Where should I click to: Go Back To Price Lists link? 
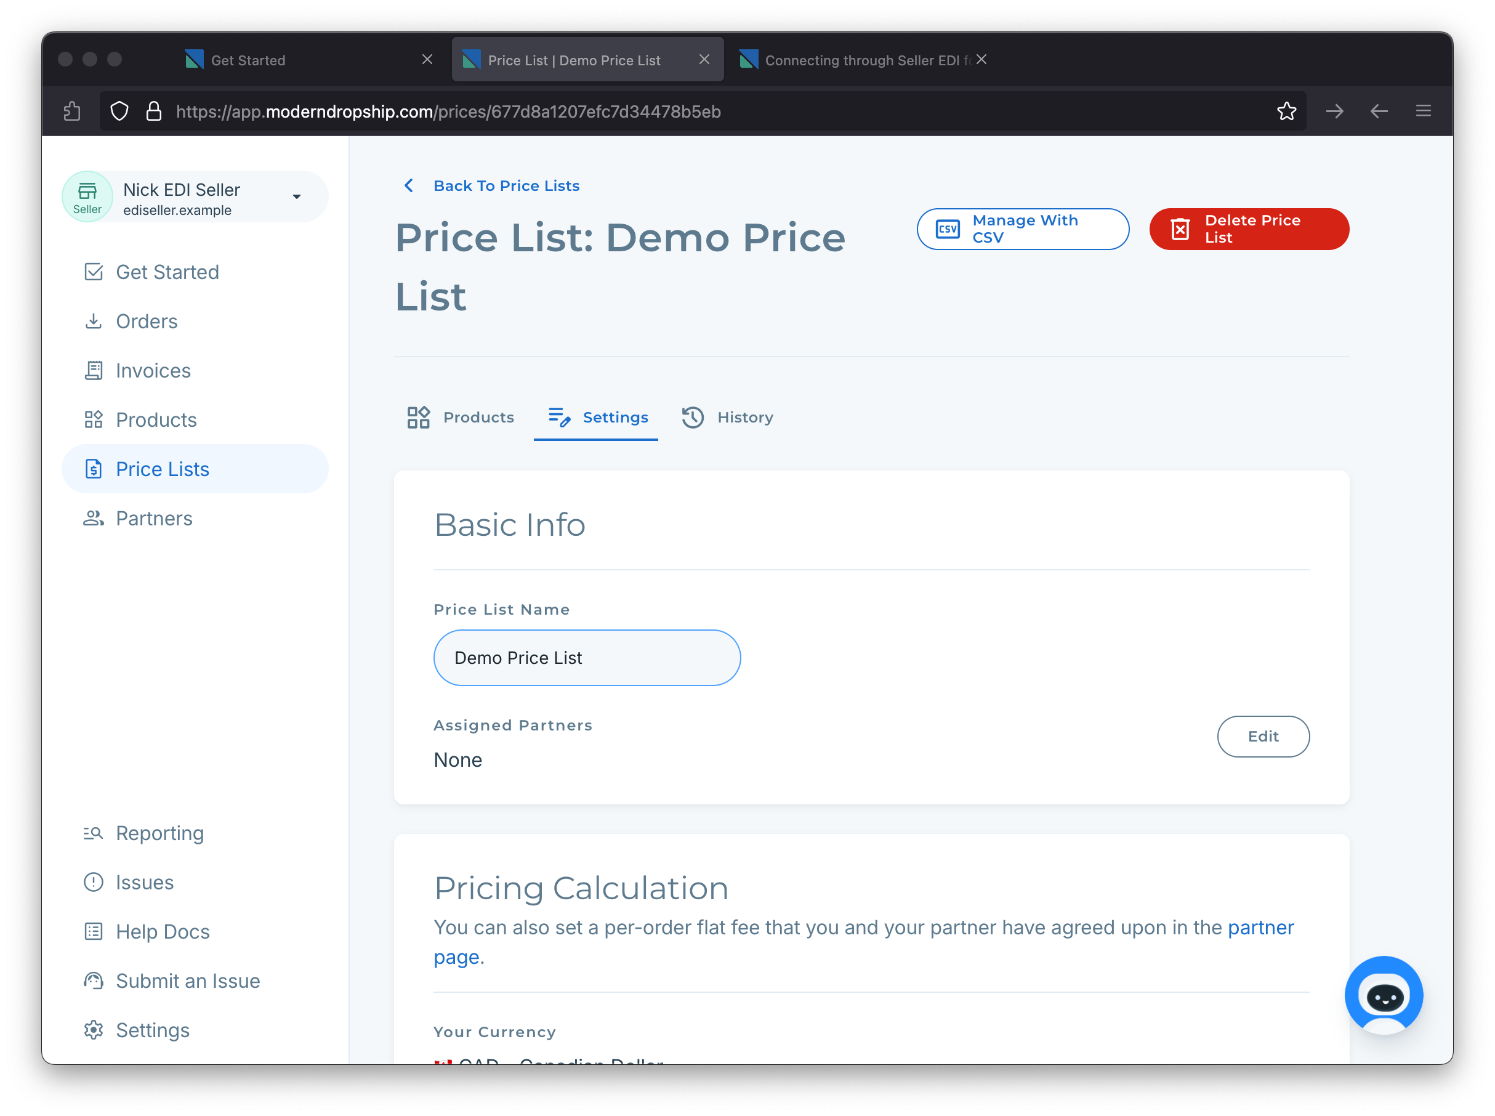point(506,186)
